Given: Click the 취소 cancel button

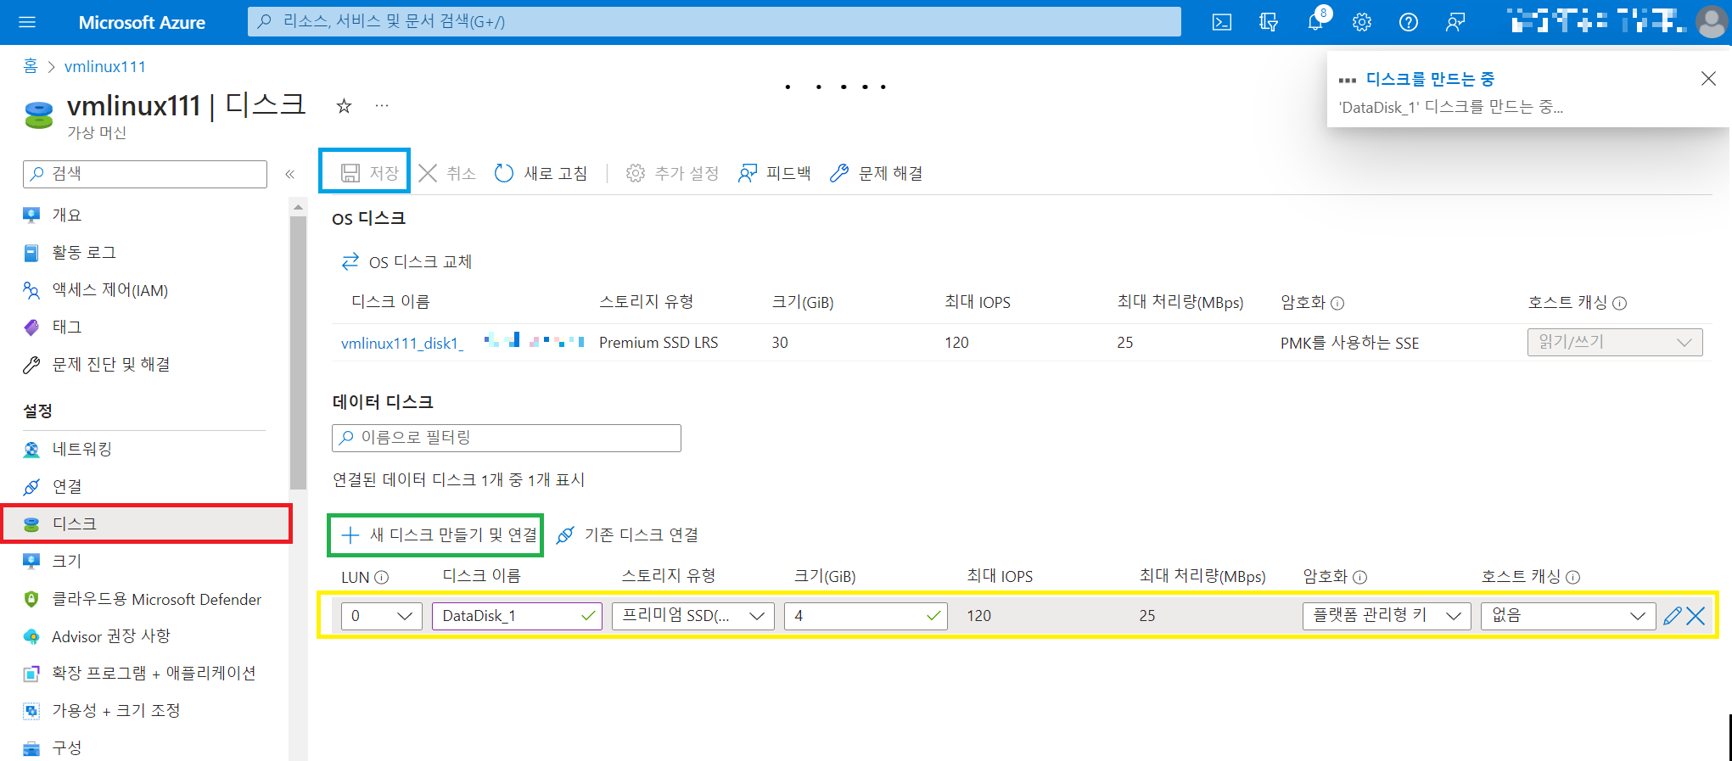Looking at the screenshot, I should pyautogui.click(x=447, y=173).
